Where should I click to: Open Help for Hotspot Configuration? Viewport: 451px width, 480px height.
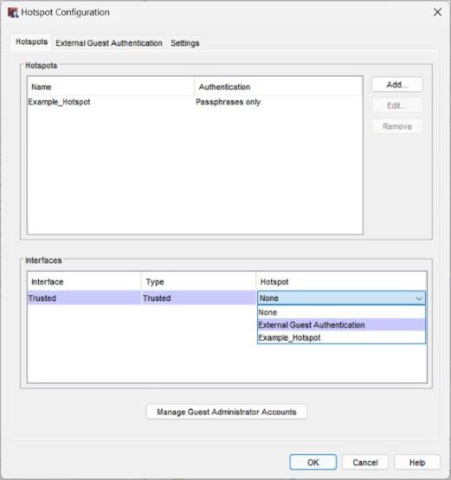(x=417, y=462)
